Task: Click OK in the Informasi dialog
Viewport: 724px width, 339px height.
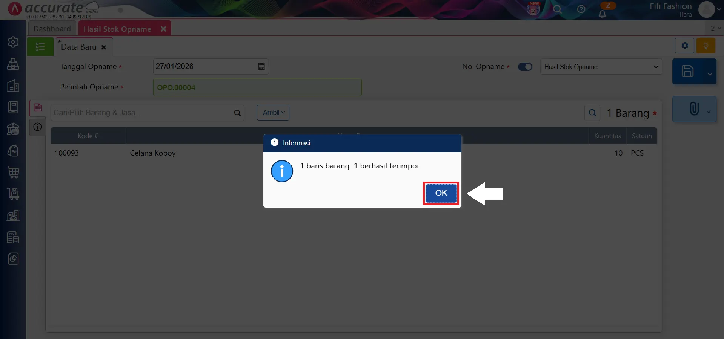Action: click(x=441, y=193)
